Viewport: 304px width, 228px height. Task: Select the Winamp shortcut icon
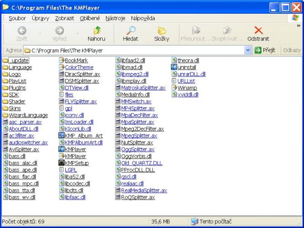point(174,88)
